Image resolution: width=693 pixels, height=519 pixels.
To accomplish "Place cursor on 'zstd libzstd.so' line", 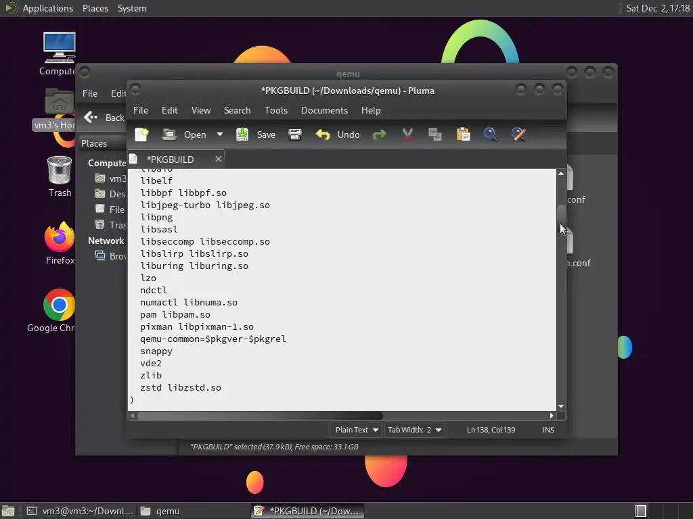I will (181, 387).
